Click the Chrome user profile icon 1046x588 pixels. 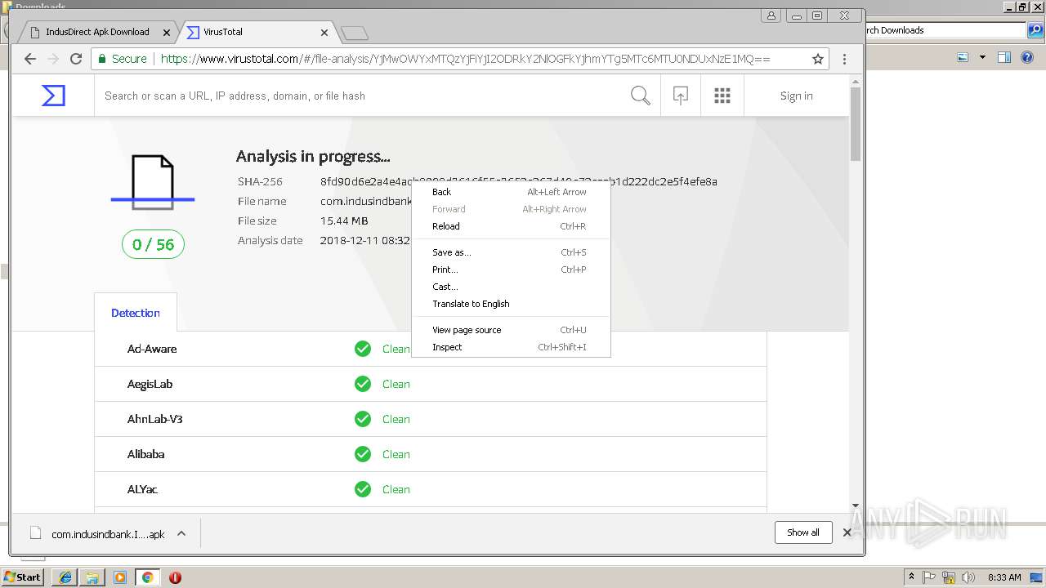coord(771,16)
